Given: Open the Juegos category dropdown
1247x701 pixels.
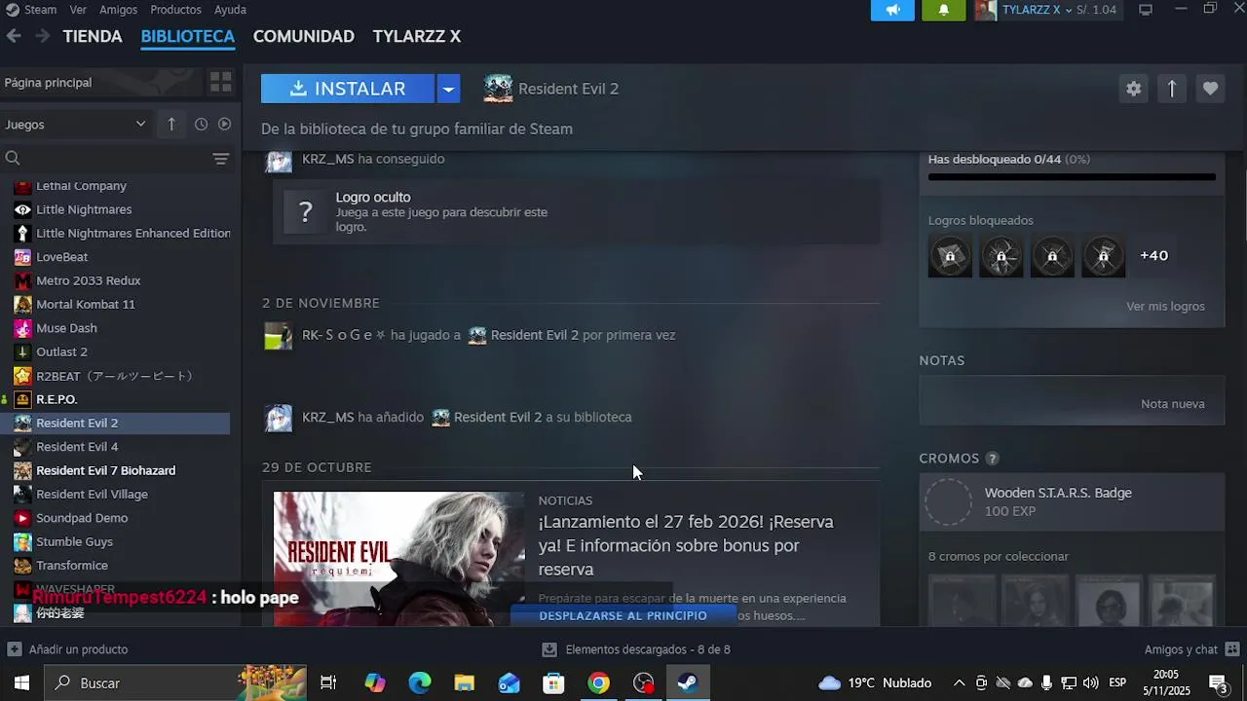Looking at the screenshot, I should pyautogui.click(x=75, y=124).
